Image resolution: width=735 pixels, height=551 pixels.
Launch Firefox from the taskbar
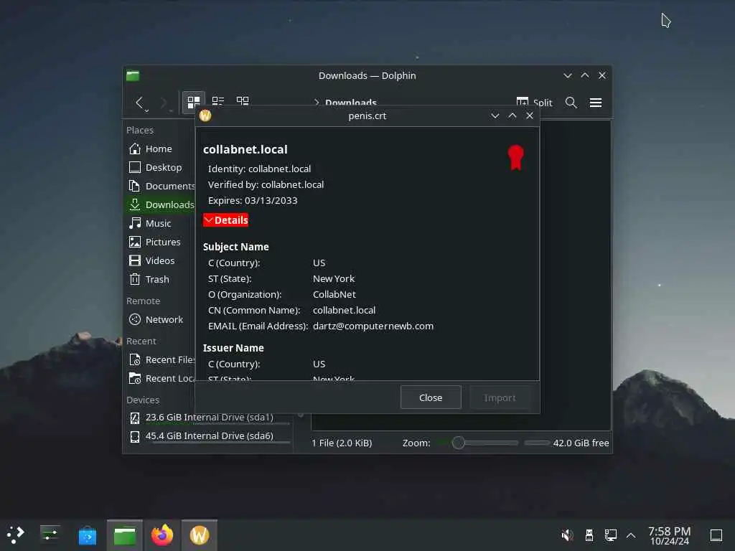pyautogui.click(x=162, y=535)
